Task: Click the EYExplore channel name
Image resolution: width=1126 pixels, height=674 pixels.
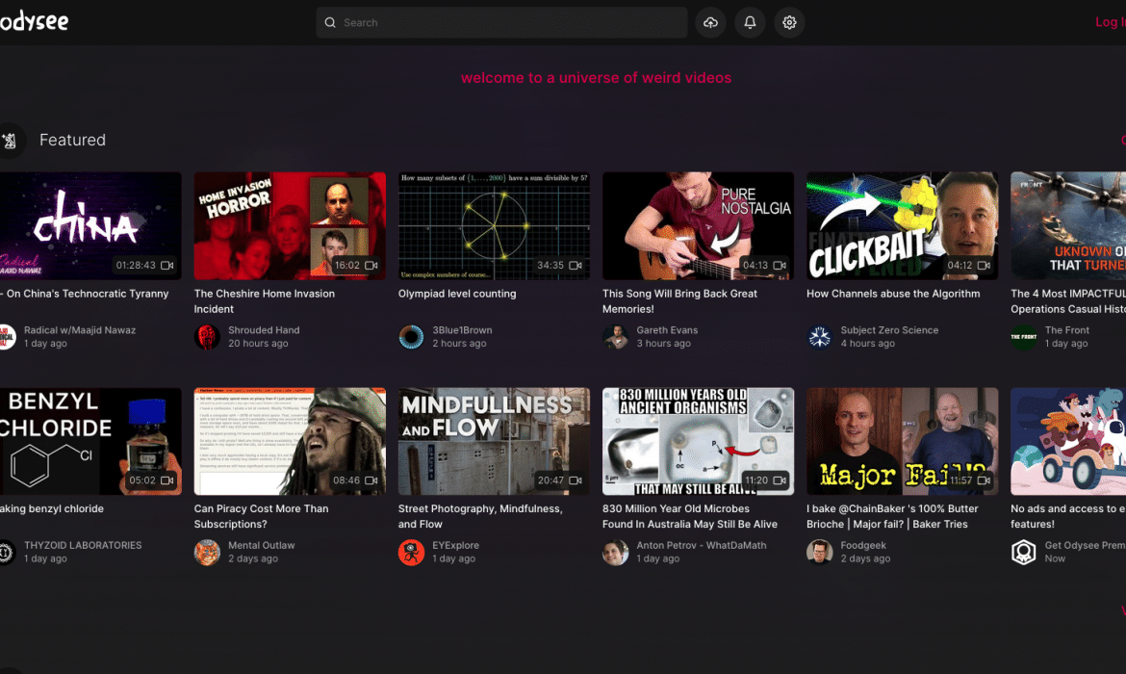Action: [455, 545]
